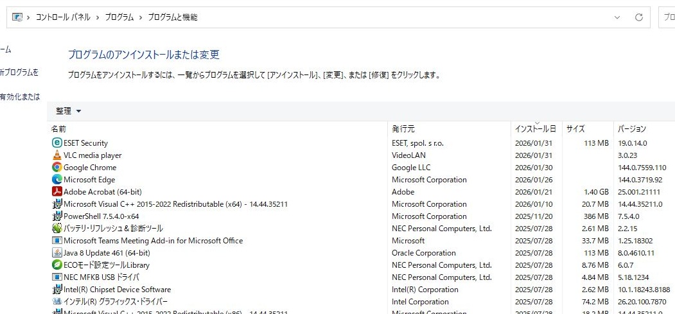Go to コントロール パネル breadcrumb link
This screenshot has height=314, width=675.
point(62,17)
